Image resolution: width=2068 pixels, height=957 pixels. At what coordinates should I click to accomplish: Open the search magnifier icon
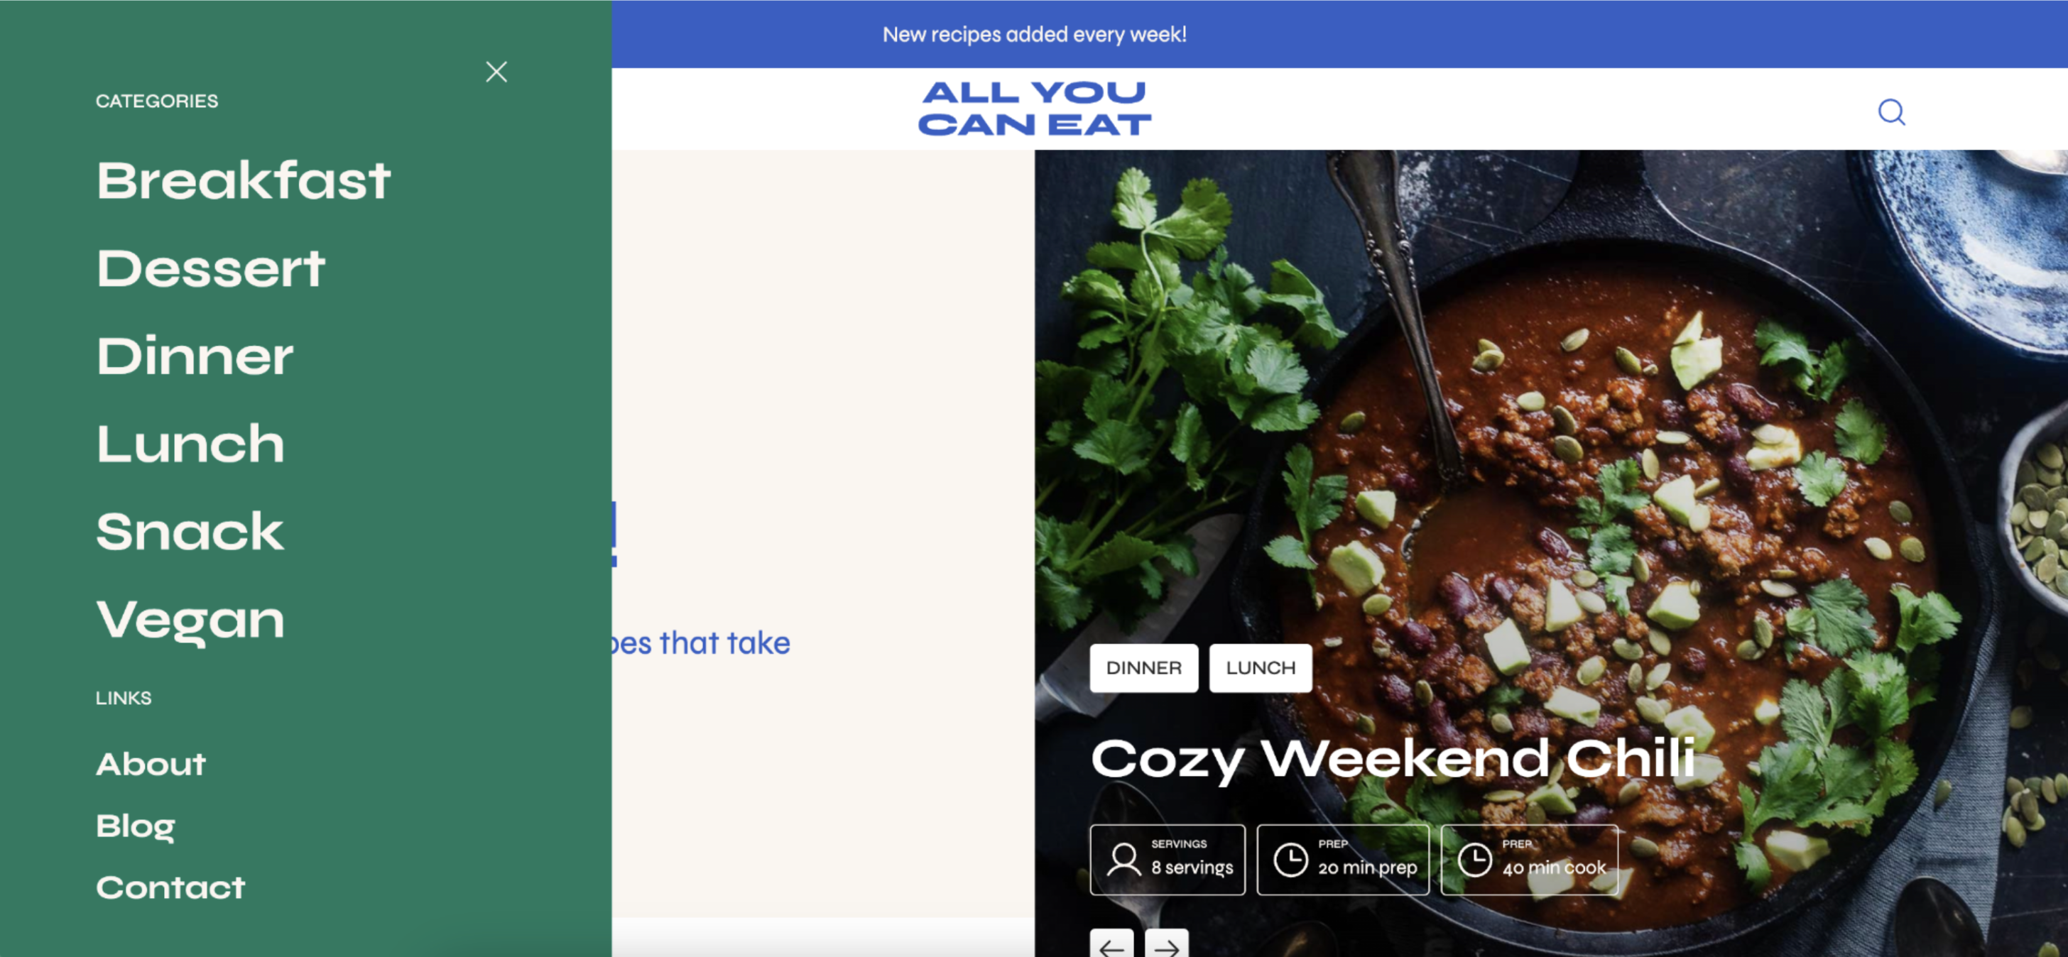click(x=1891, y=111)
